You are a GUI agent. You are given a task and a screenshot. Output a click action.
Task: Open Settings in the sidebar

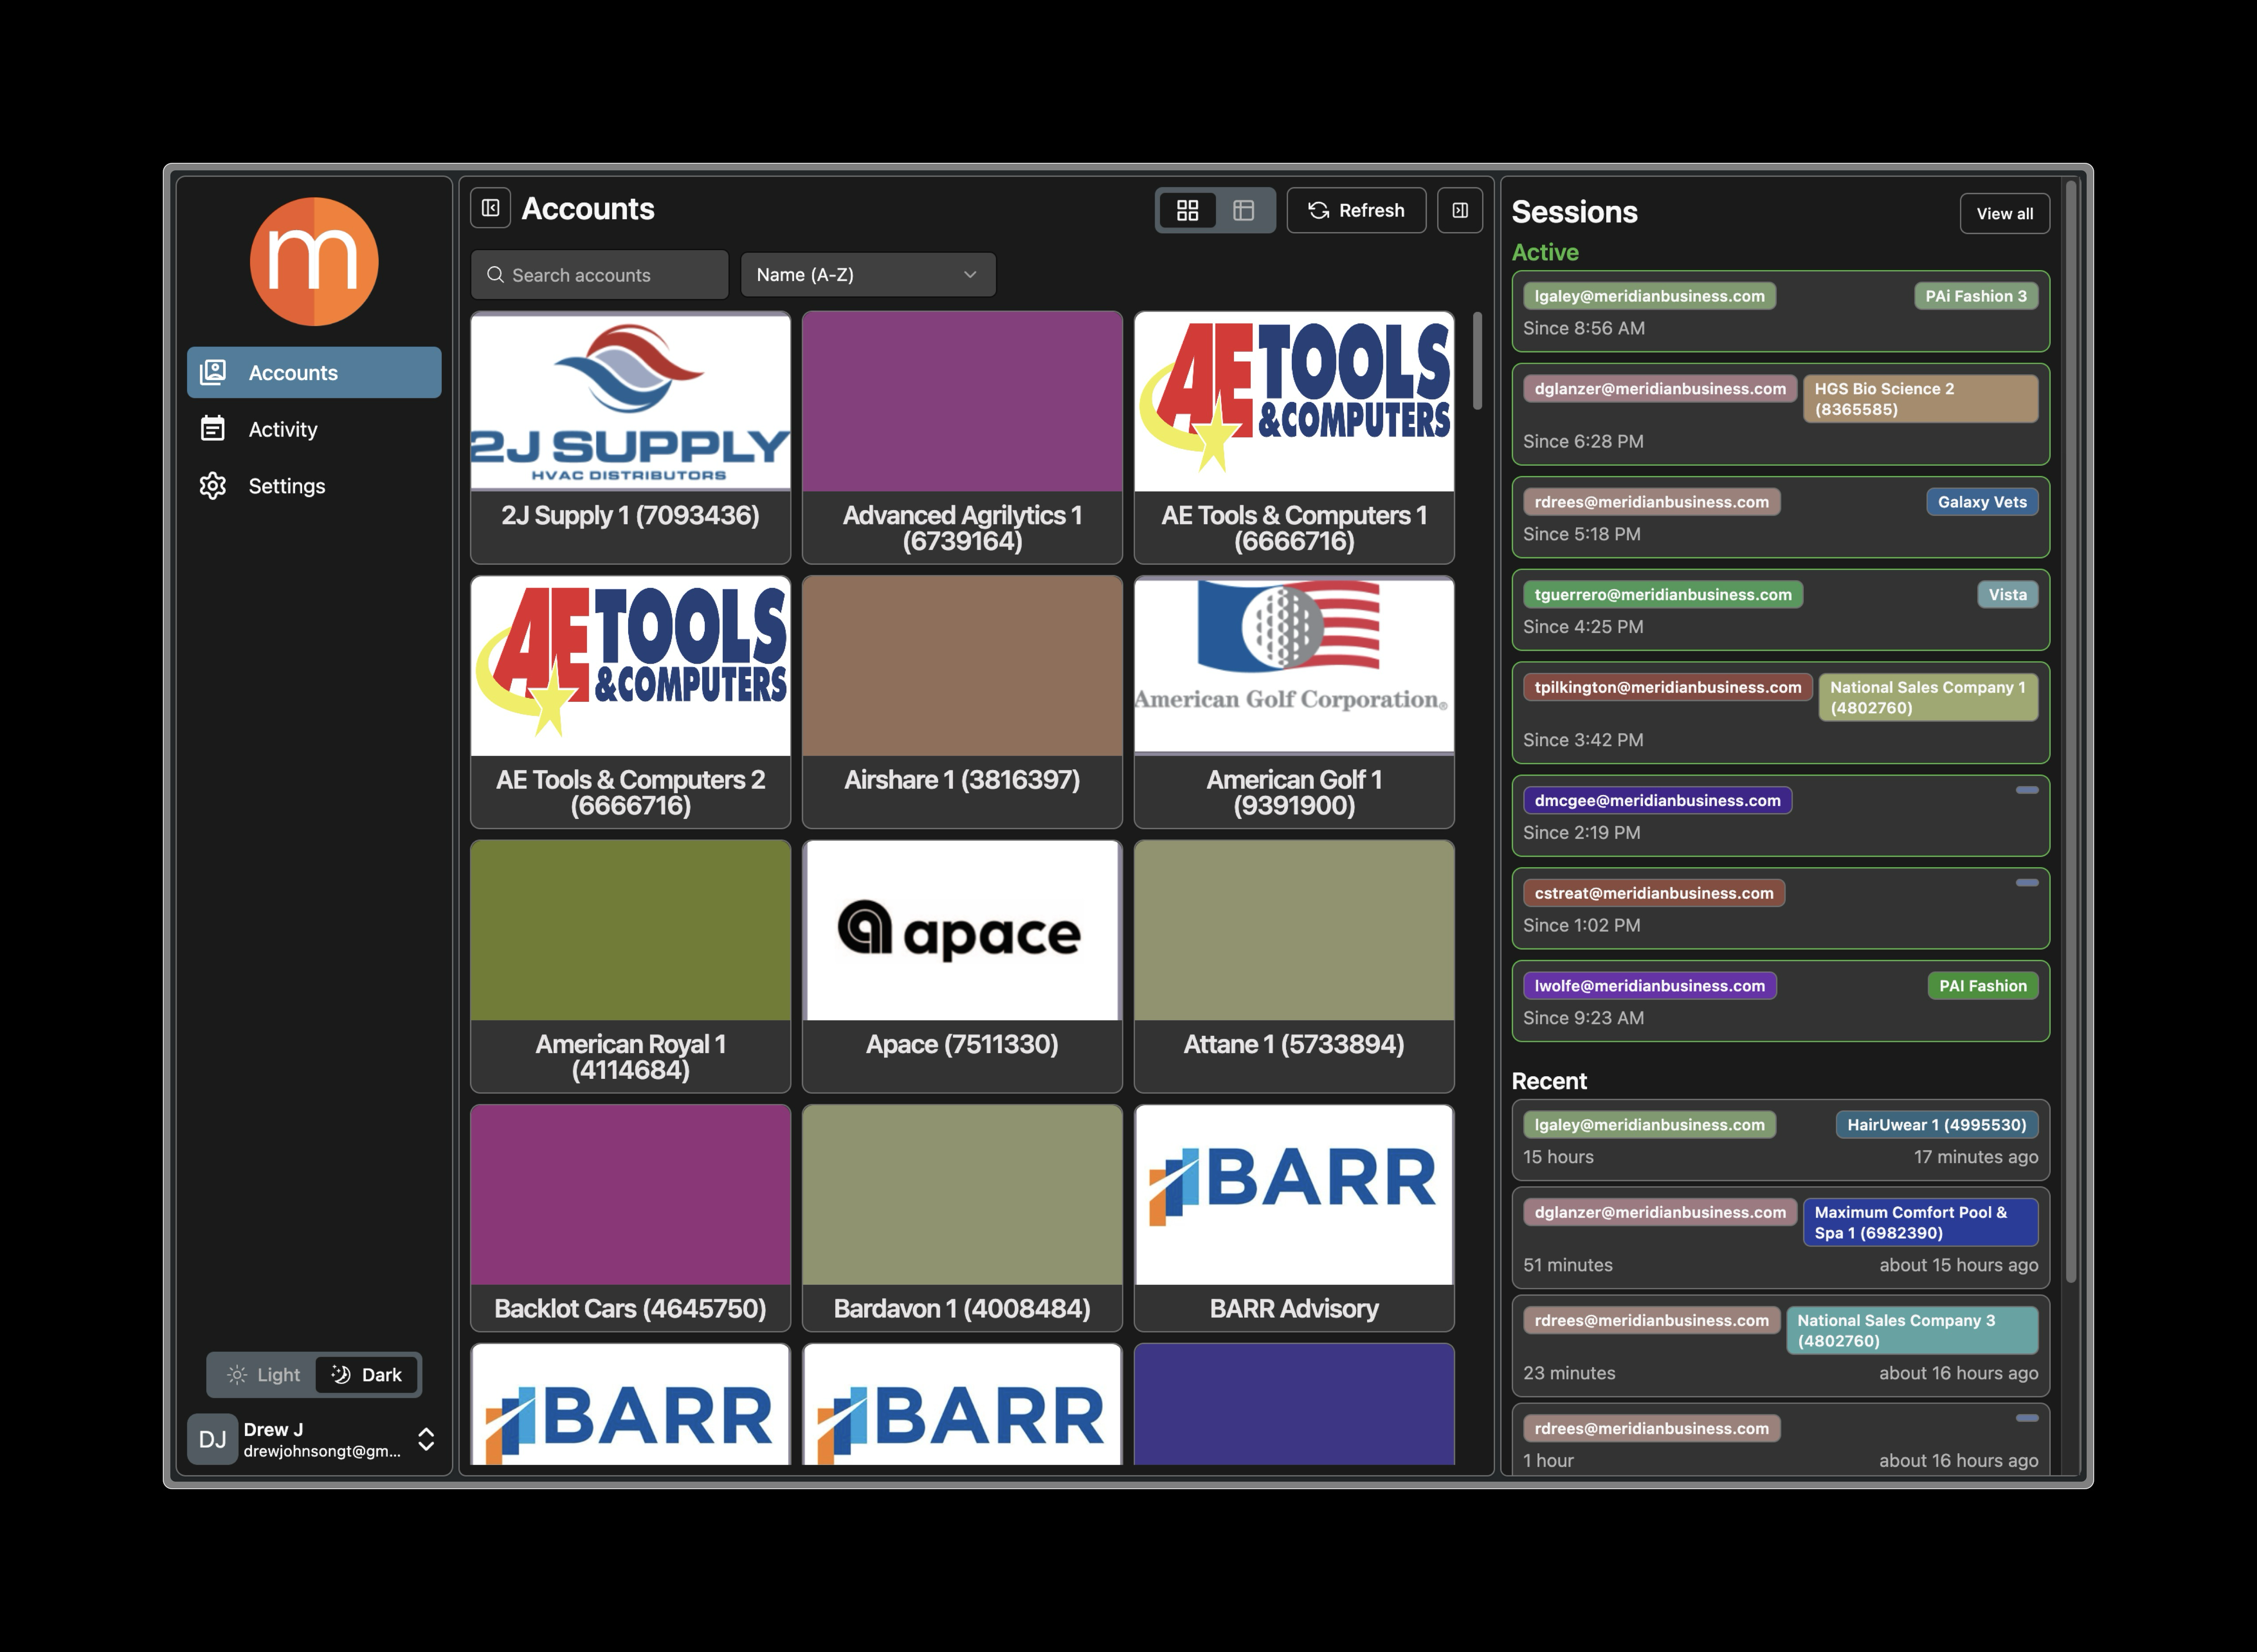(314, 486)
